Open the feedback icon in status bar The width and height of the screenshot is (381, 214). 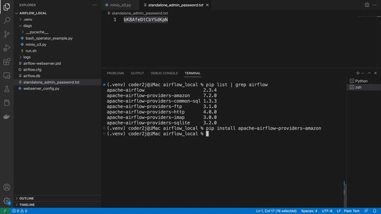pos(366,211)
